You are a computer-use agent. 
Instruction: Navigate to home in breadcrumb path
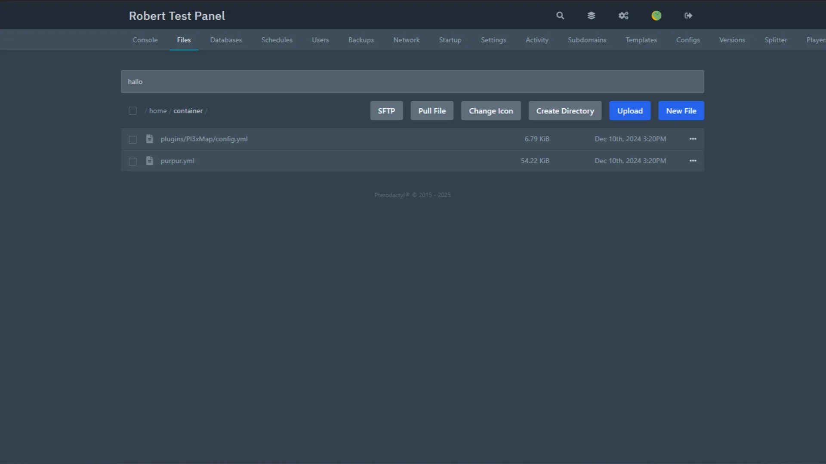click(157, 111)
